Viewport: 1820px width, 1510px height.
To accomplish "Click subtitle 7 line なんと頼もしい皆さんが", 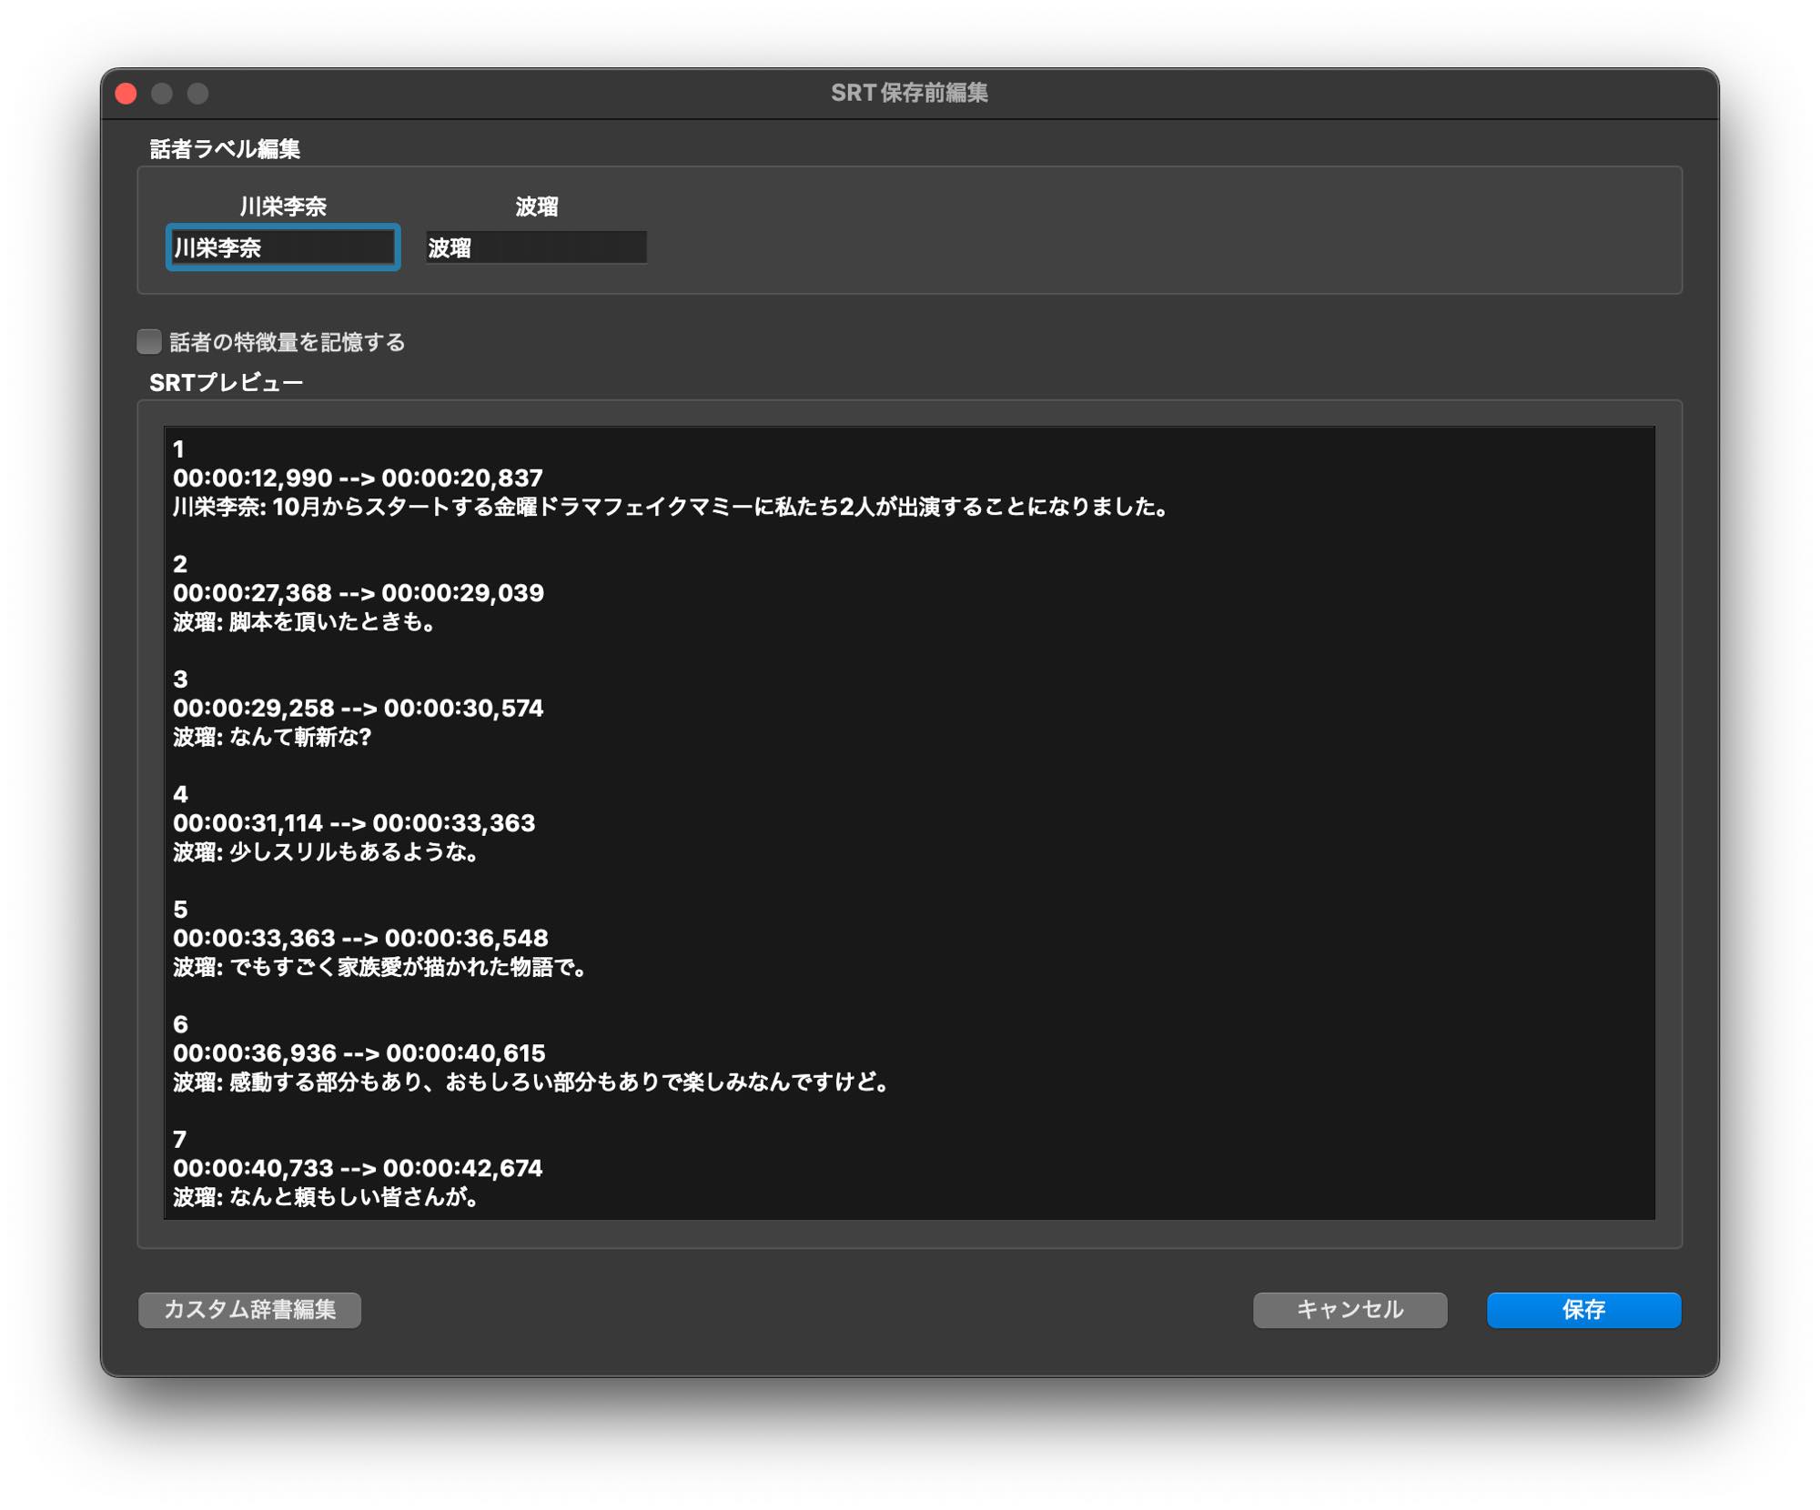I will coord(326,1197).
